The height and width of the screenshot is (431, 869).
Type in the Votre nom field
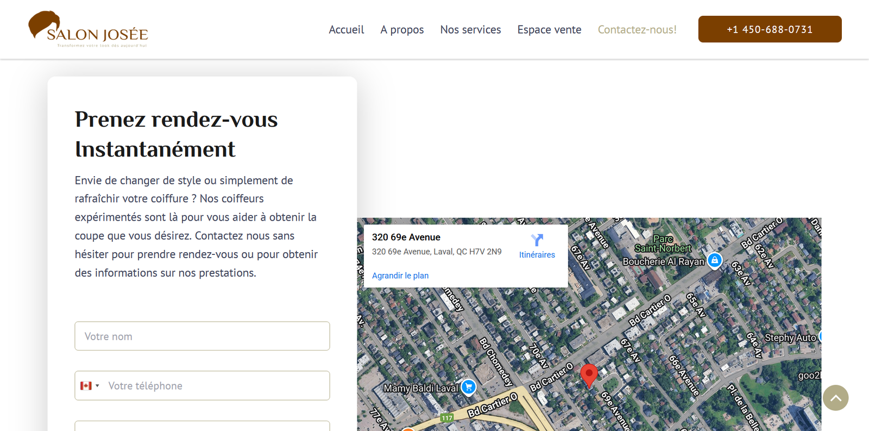[202, 336]
